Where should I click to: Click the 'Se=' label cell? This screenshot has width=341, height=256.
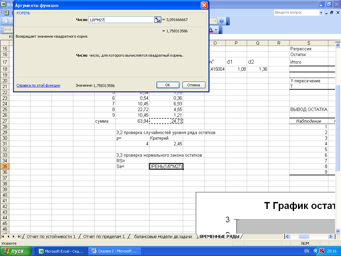133,166
